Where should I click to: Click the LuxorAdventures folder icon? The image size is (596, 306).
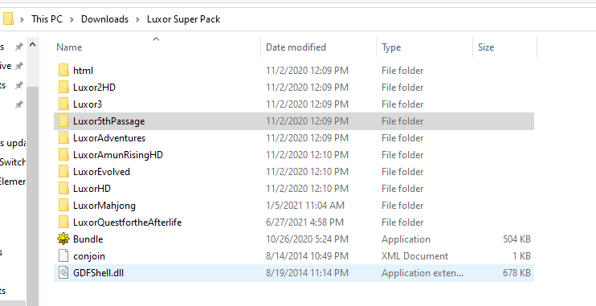tap(63, 137)
